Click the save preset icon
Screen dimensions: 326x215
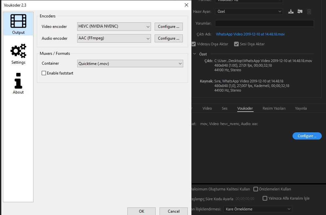point(291,11)
